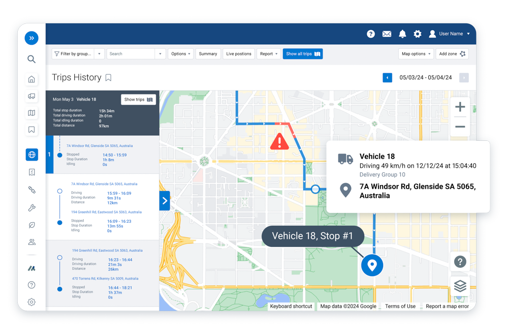Screen dimensions: 508x333
Task: Open the users group icon in sidebar
Action: (31, 242)
